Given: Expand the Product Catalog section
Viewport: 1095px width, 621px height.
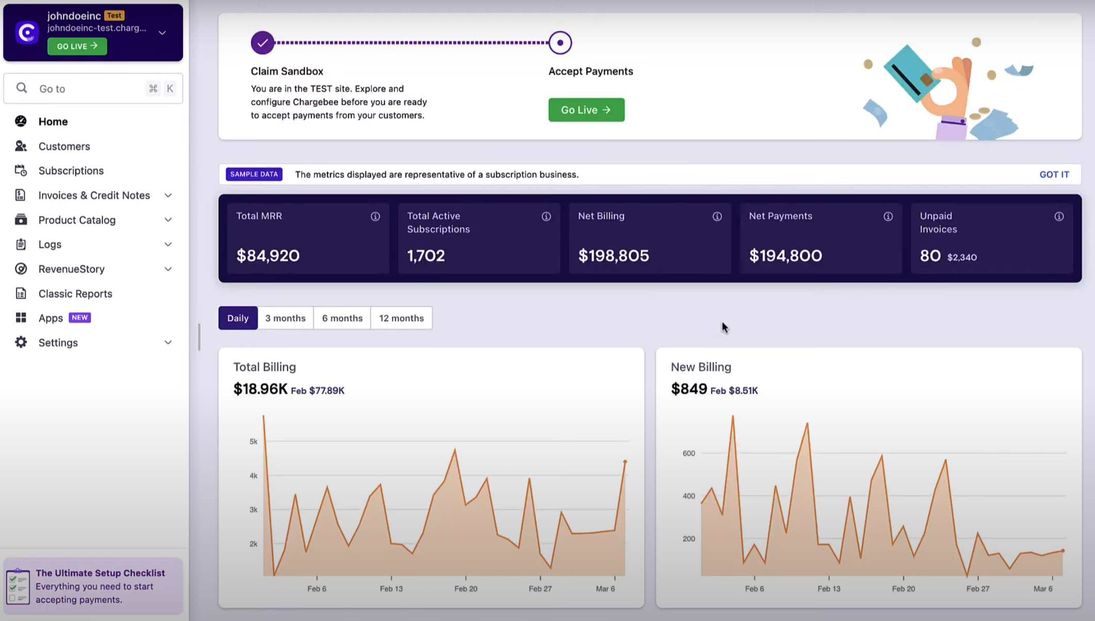Looking at the screenshot, I should pos(168,220).
